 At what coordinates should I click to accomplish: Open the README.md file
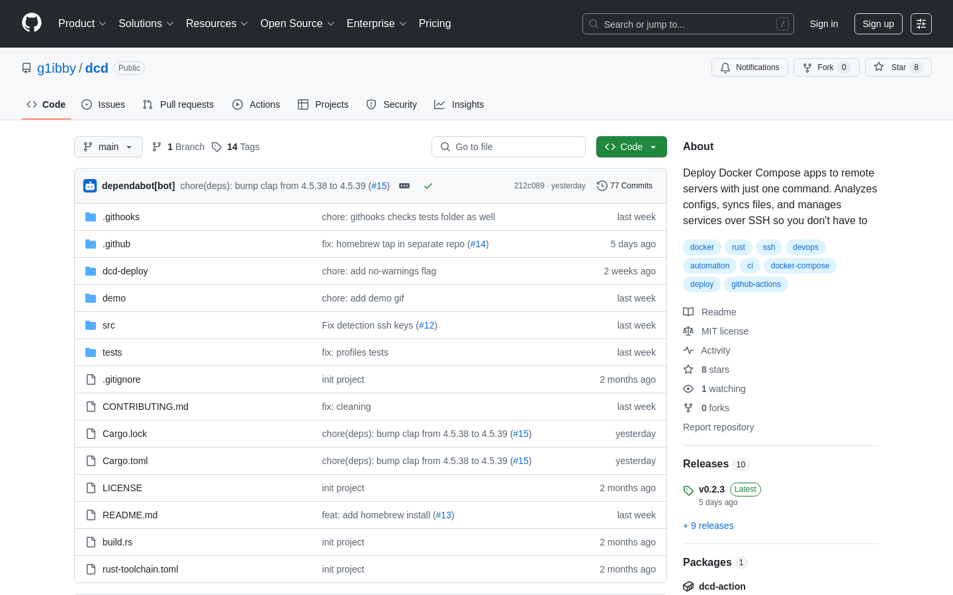pos(130,515)
